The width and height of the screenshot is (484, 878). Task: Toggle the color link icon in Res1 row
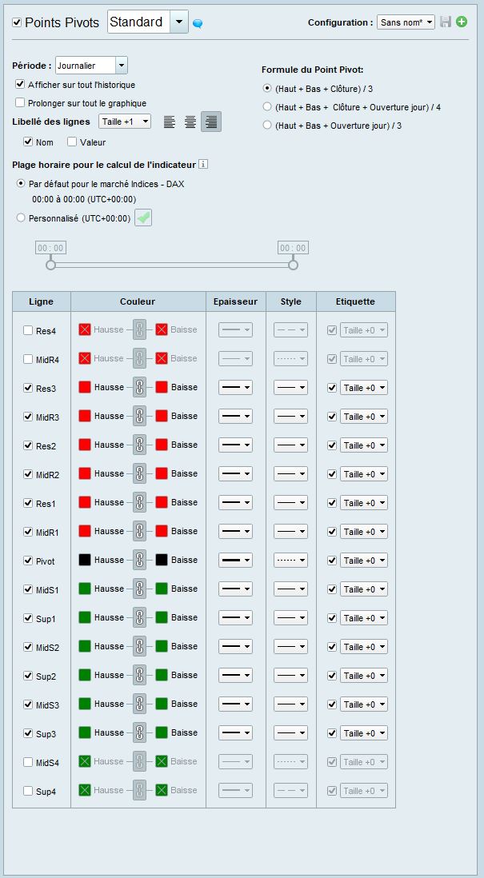(139, 502)
